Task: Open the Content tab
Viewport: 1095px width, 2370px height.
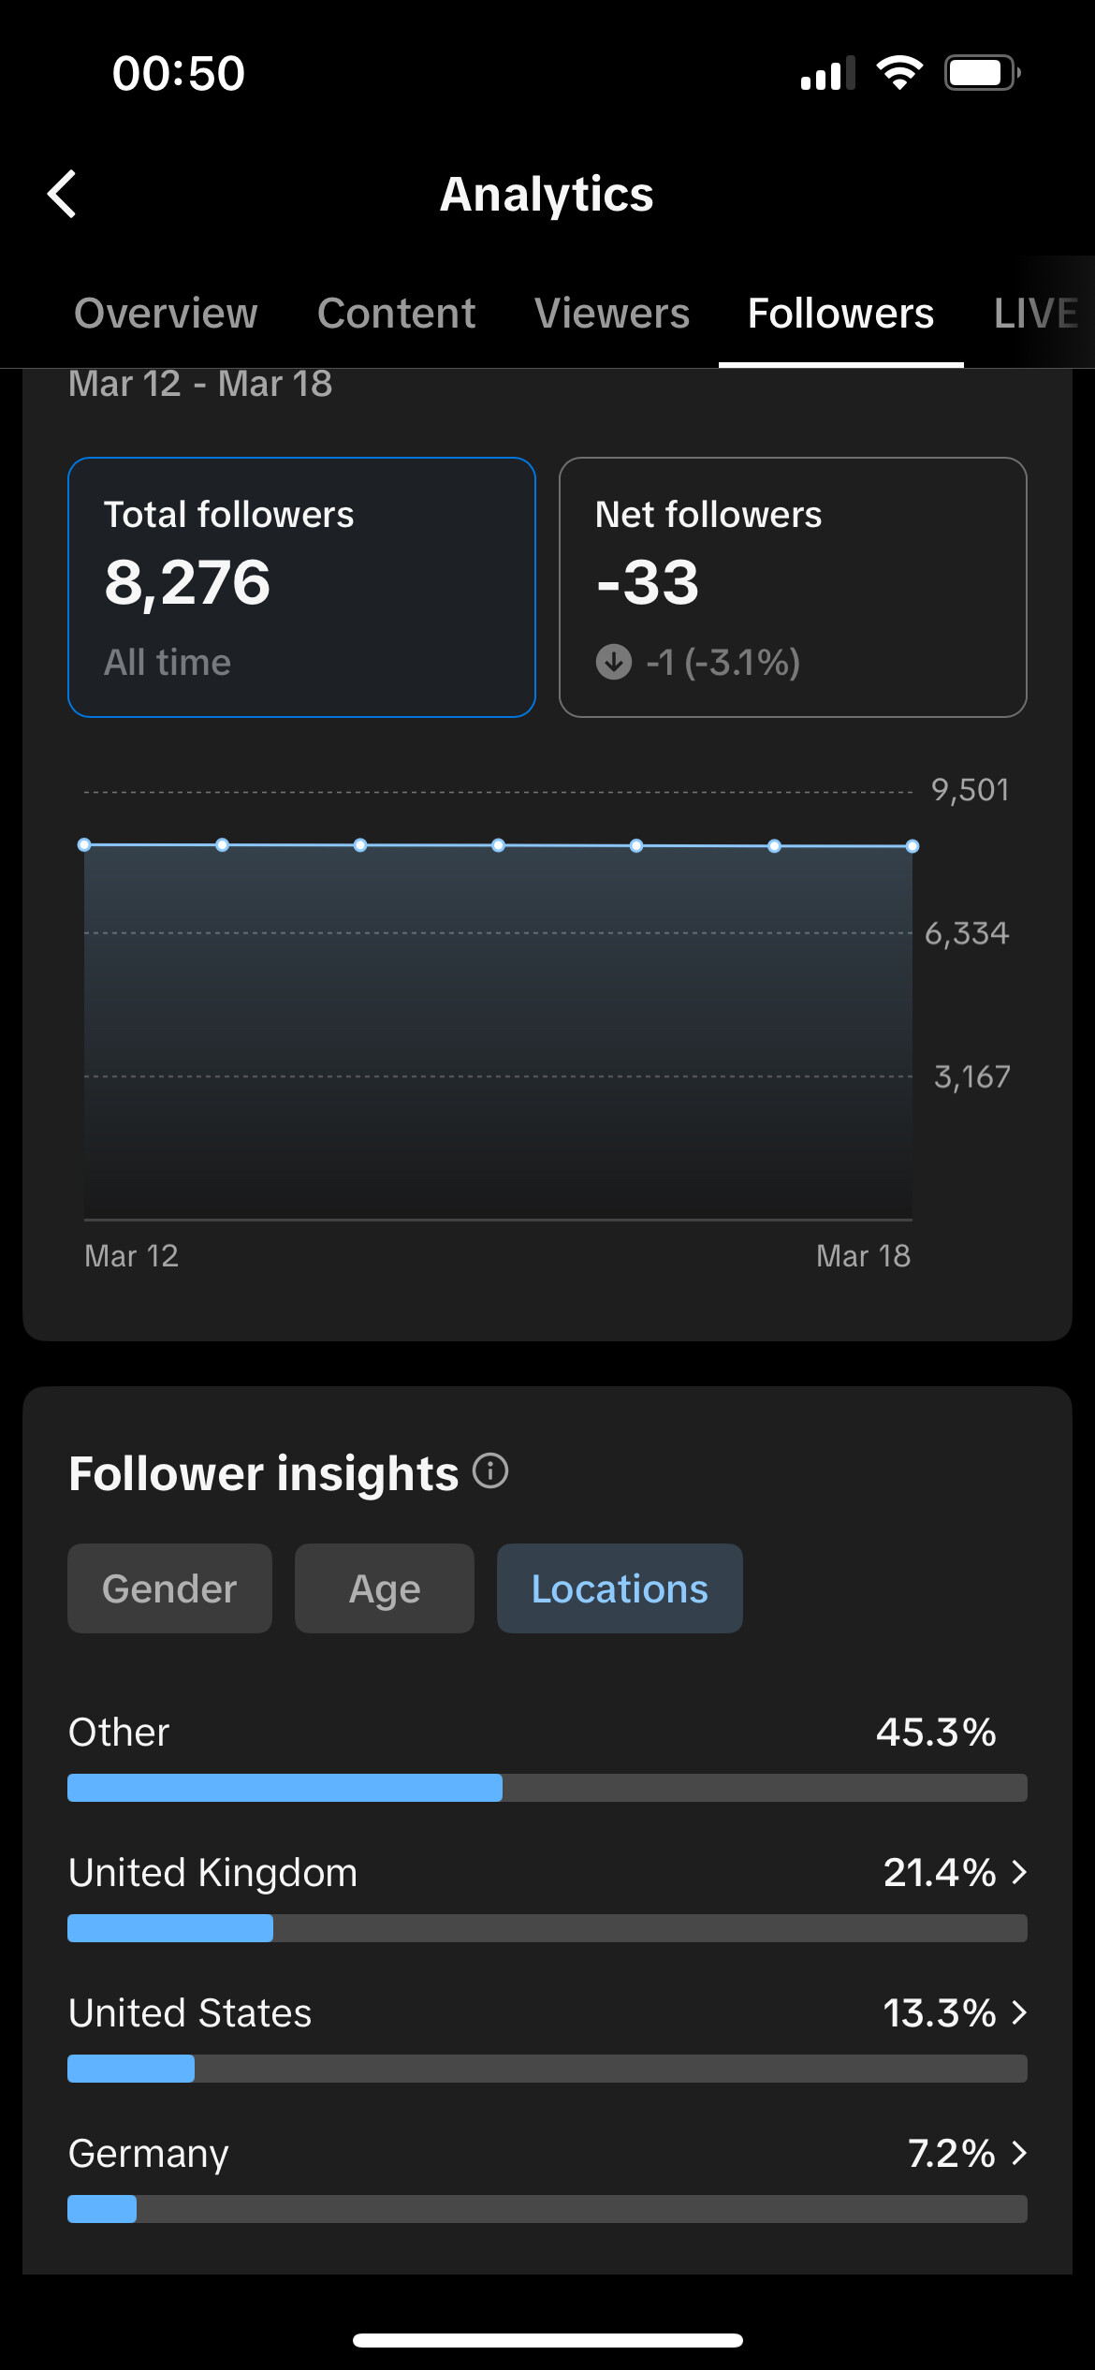Action: 396,313
